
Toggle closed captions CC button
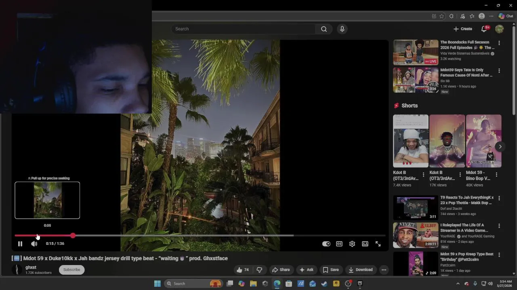(339, 244)
